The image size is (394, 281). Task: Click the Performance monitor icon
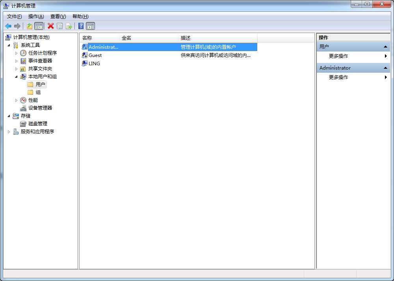click(x=23, y=100)
